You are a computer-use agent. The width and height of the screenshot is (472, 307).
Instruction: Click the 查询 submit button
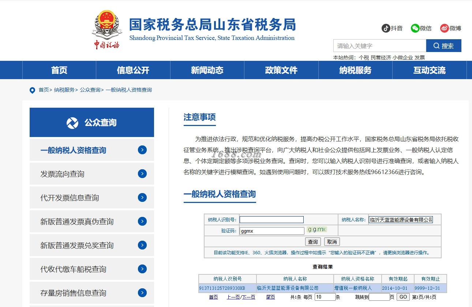(x=313, y=242)
